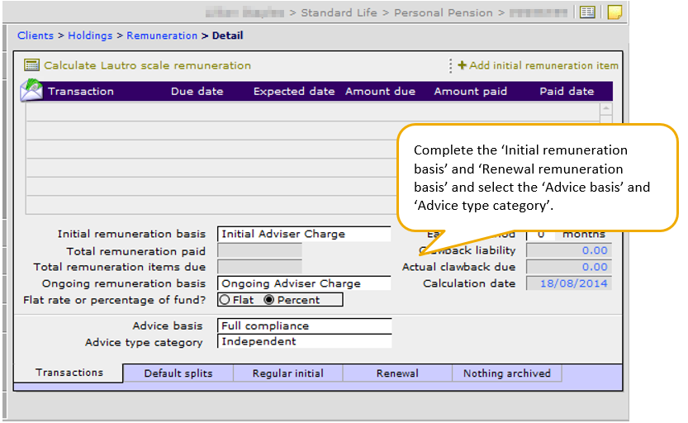Click Add initial remuneration item link
This screenshot has height=423, width=688.
tap(543, 65)
